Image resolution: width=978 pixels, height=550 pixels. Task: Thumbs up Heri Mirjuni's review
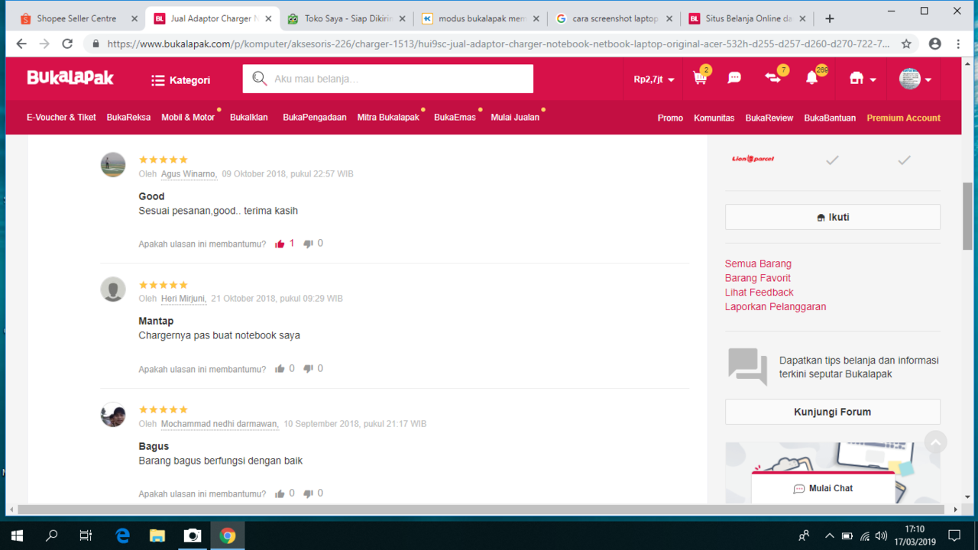[280, 369]
